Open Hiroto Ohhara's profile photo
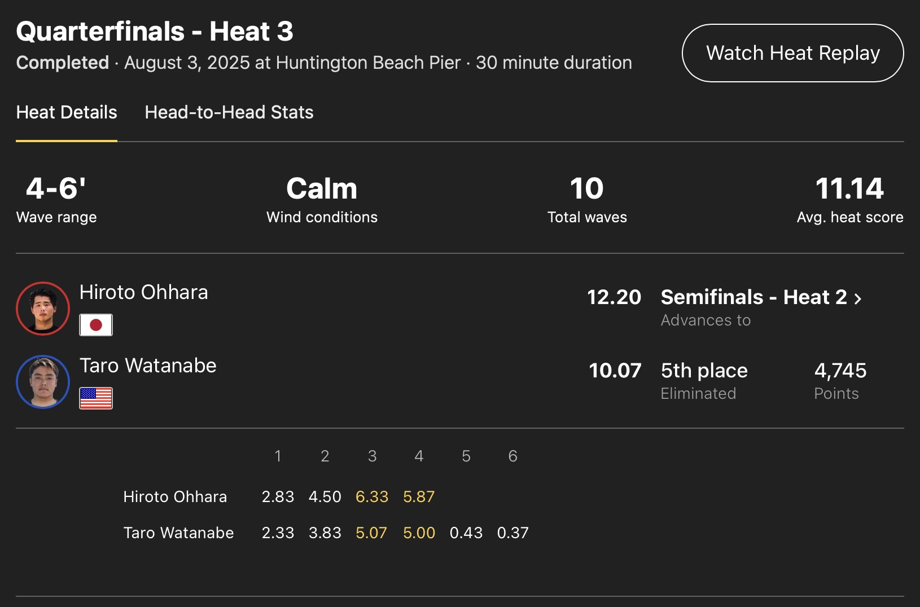920x607 pixels. coord(43,309)
